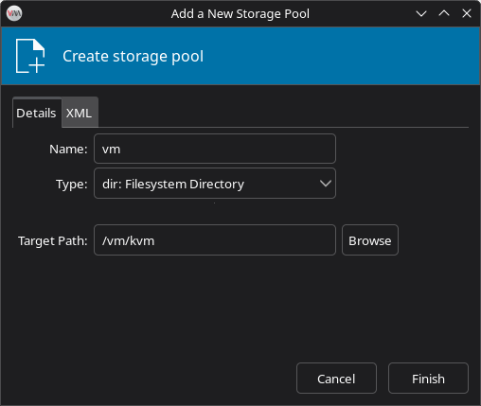Maximize the window using the up chevron
The width and height of the screenshot is (481, 406).
point(444,13)
